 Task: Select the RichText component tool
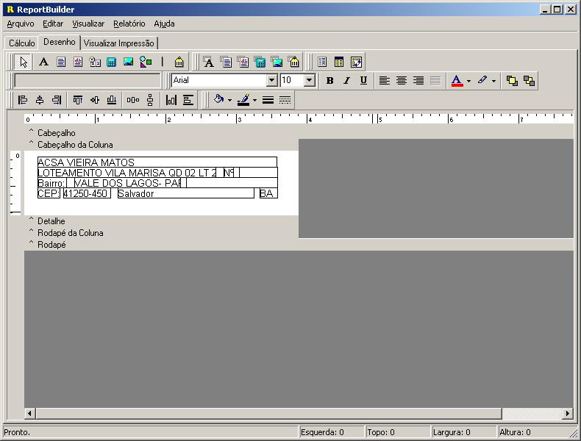(78, 62)
